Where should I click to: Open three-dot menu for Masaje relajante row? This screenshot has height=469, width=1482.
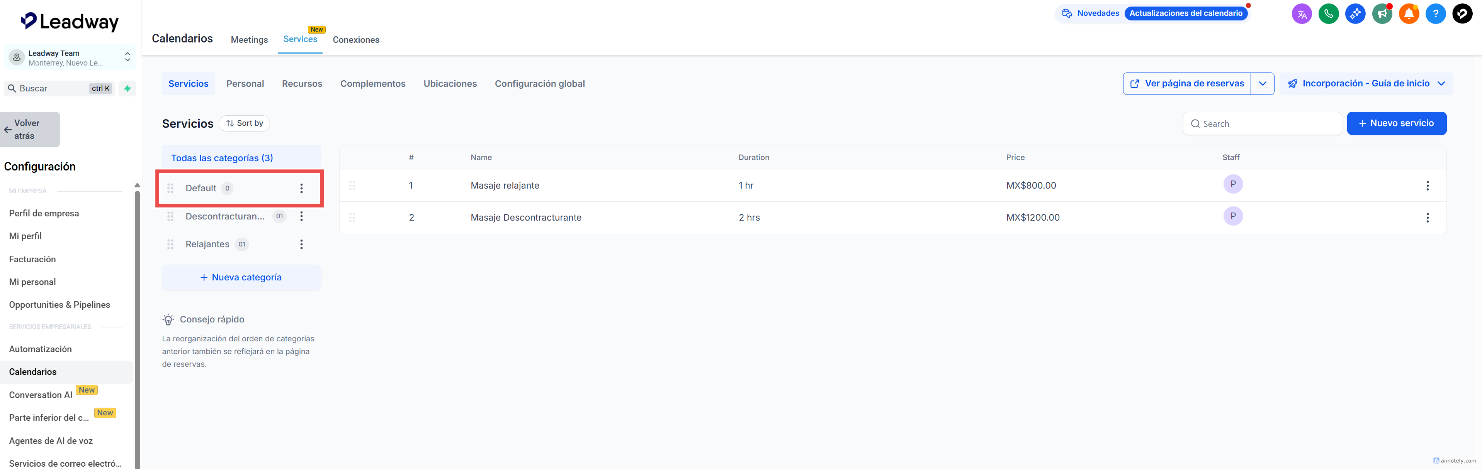pyautogui.click(x=1428, y=186)
